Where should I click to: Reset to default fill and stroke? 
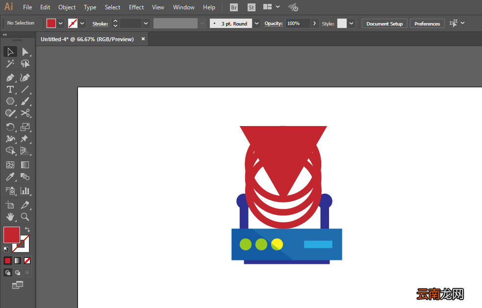tap(6, 249)
